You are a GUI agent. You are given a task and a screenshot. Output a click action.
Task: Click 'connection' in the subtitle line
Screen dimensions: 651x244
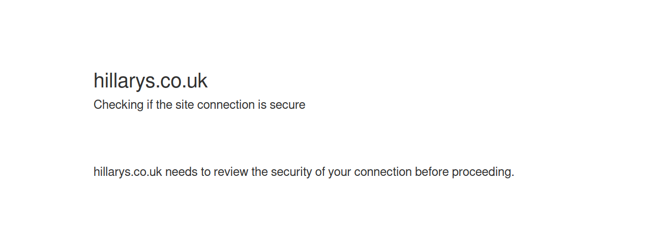click(226, 105)
